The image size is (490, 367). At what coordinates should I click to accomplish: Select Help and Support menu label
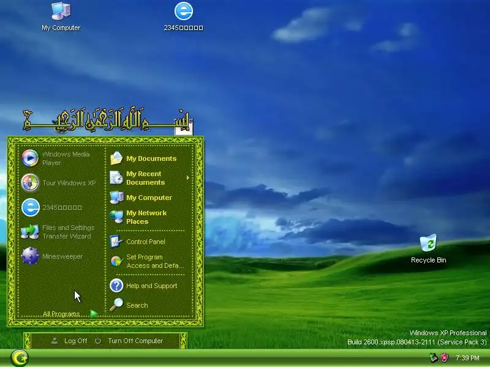pyautogui.click(x=151, y=286)
